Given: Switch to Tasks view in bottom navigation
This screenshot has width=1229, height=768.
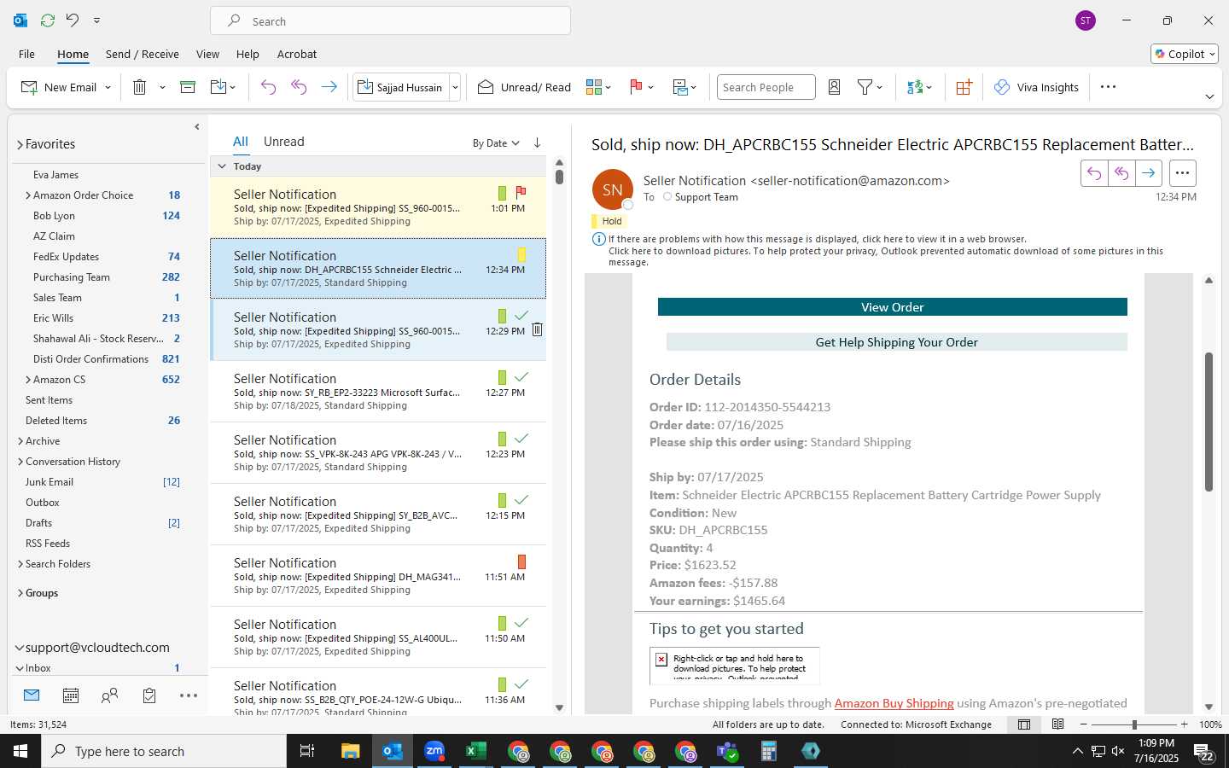Looking at the screenshot, I should tap(149, 695).
